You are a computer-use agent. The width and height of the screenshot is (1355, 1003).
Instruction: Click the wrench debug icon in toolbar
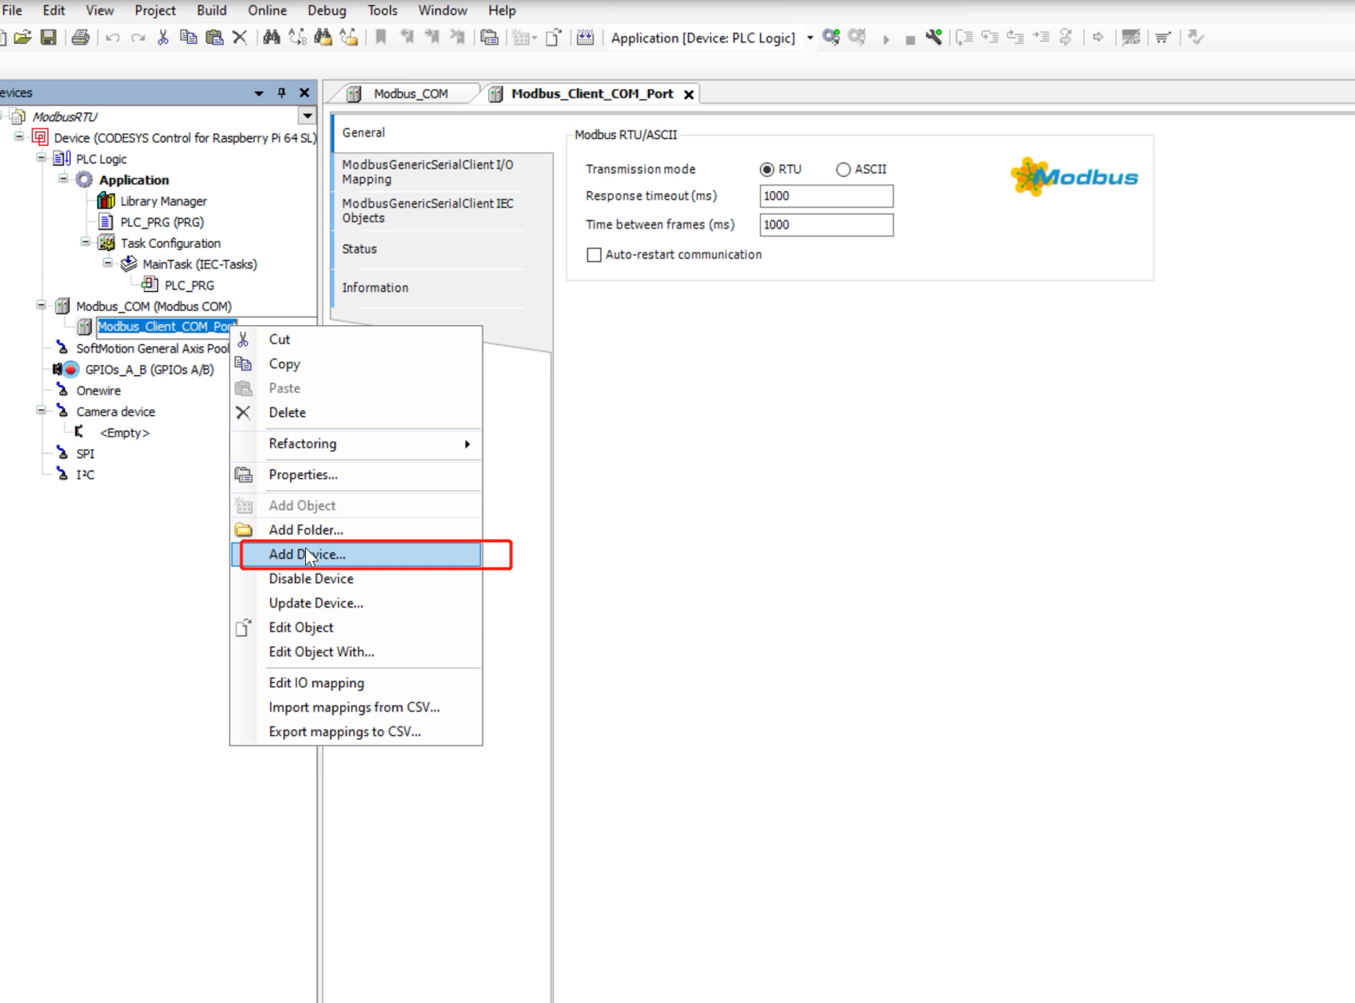934,37
